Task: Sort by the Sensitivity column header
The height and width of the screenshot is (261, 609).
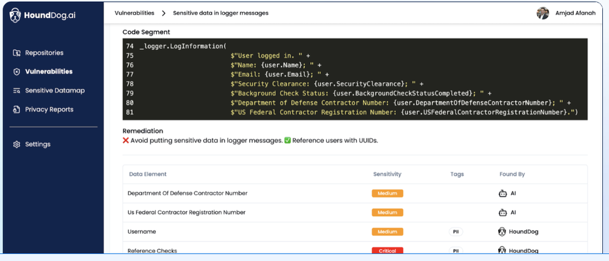Action: 387,174
